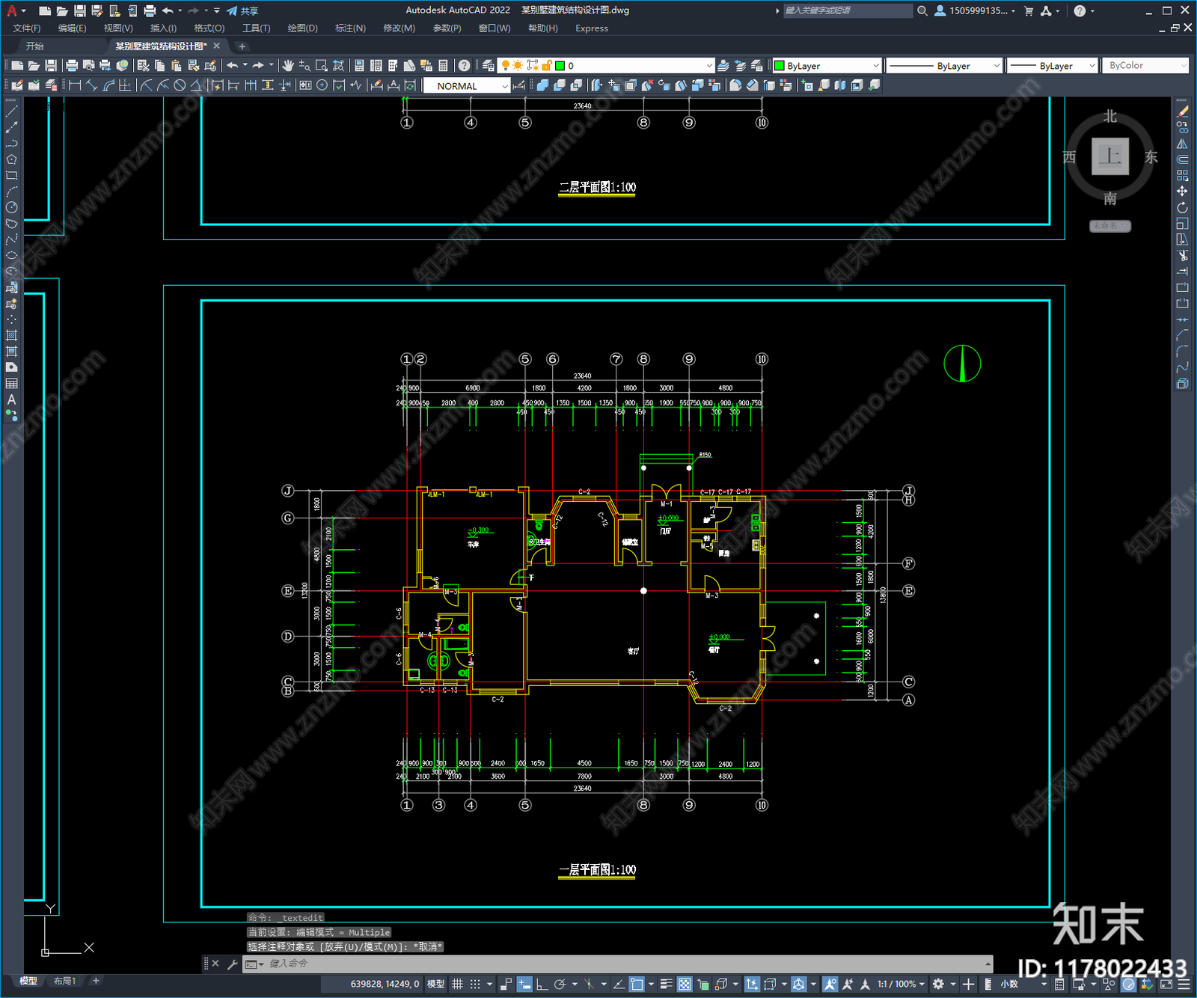Switch to the 布局1 layout tab
Viewport: 1197px width, 998px height.
64,981
